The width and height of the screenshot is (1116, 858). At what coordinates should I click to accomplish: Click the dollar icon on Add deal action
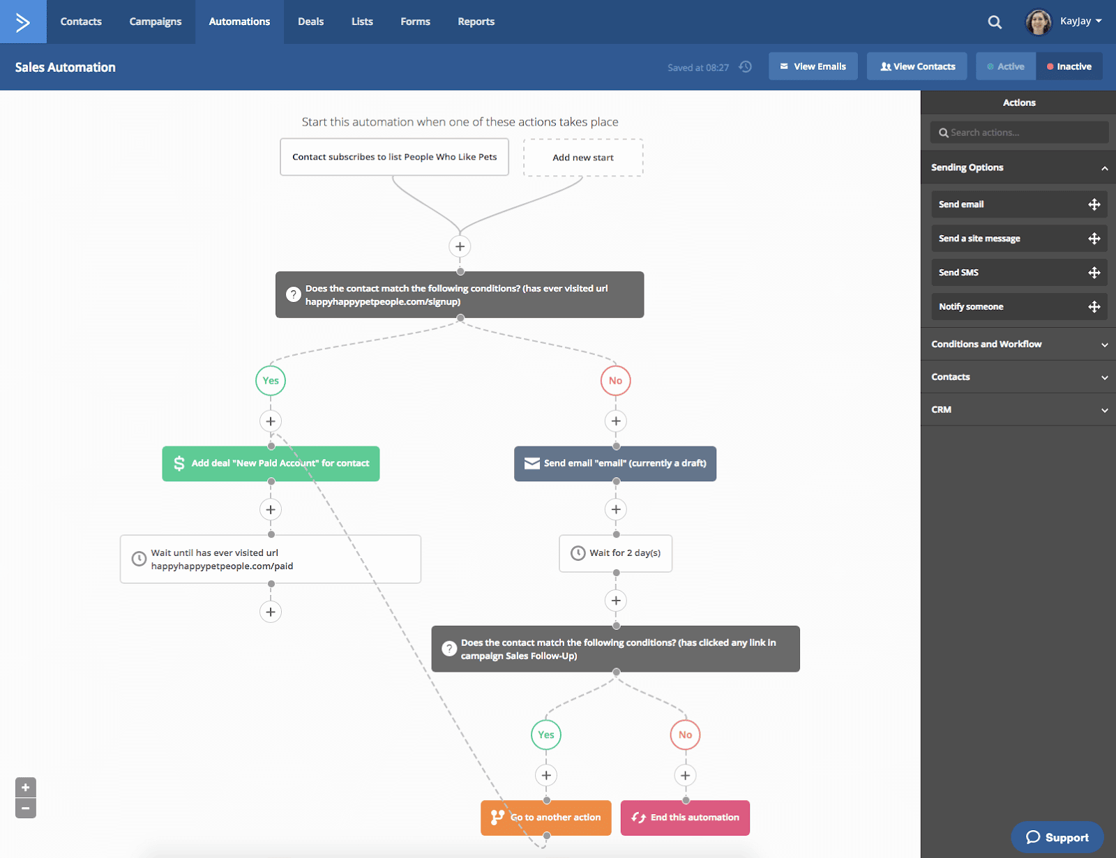pos(179,462)
